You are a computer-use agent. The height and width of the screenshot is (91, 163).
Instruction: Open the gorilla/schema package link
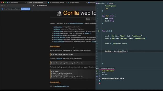click(58, 35)
